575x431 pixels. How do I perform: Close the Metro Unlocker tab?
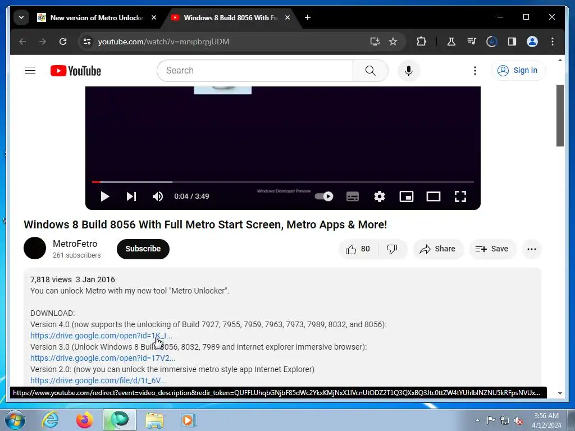point(154,17)
